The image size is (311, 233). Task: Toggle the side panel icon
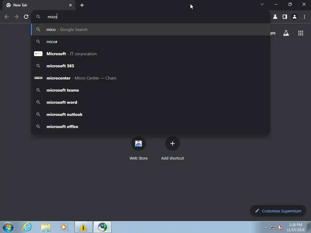tap(285, 17)
